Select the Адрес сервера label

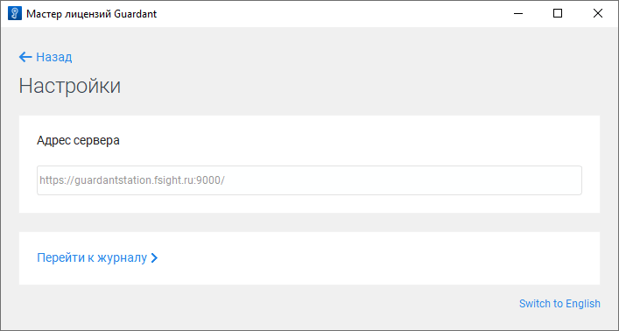click(x=78, y=140)
